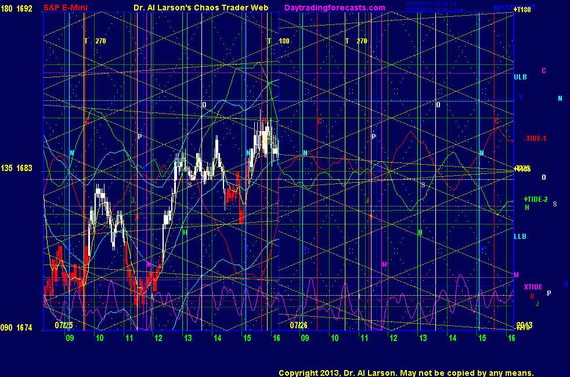This screenshot has width=570, height=377.
Task: Click the "T 180" label near 16:00 on 07/25
Action: click(x=279, y=41)
